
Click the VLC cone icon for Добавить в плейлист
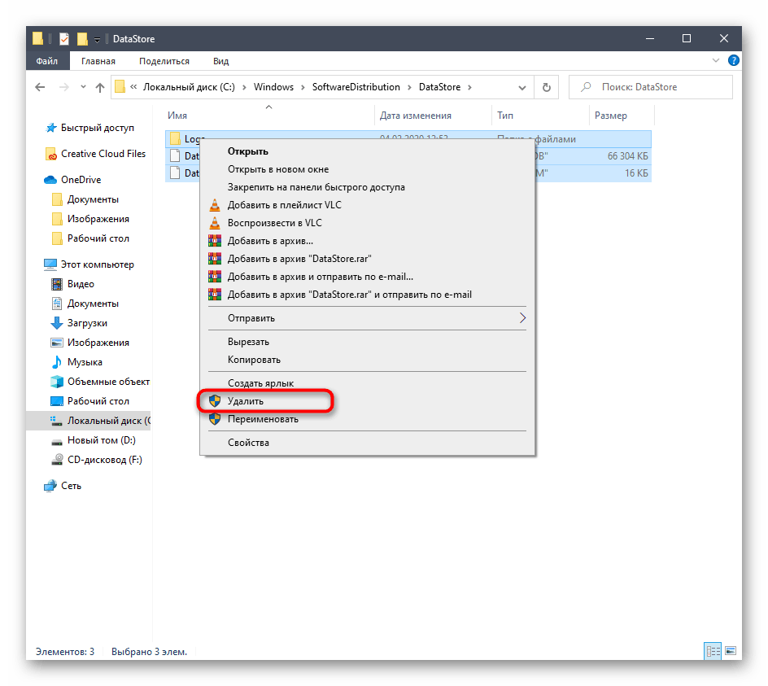(215, 205)
